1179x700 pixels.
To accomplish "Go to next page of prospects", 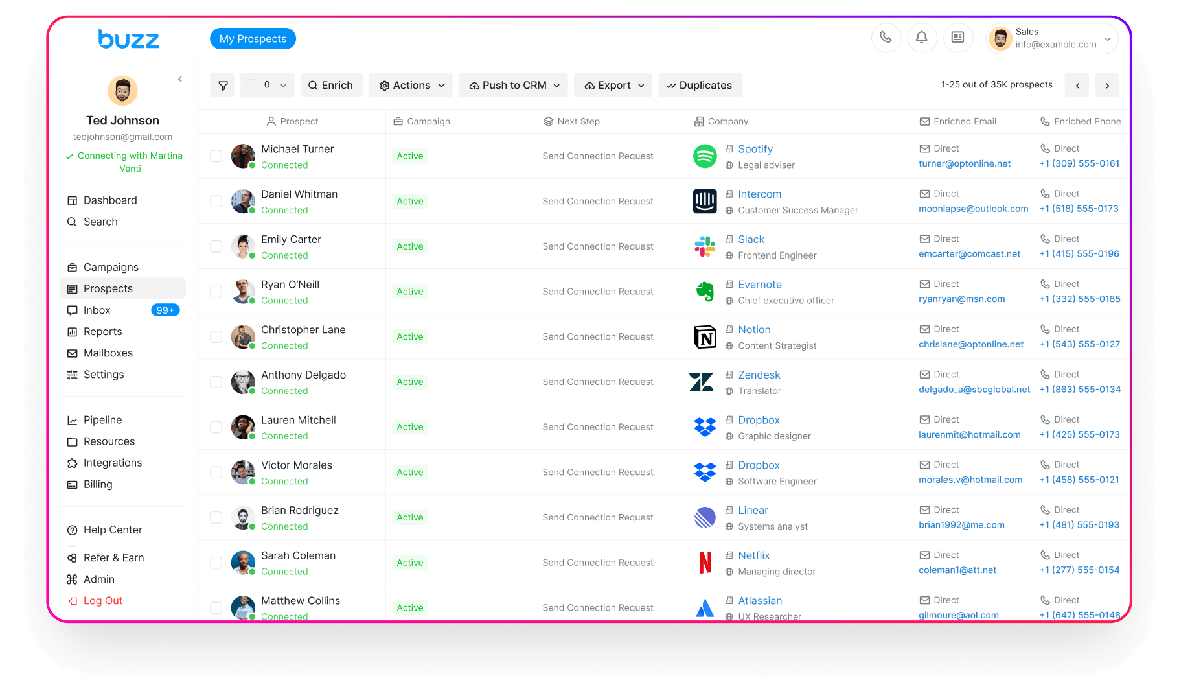I will [x=1107, y=86].
